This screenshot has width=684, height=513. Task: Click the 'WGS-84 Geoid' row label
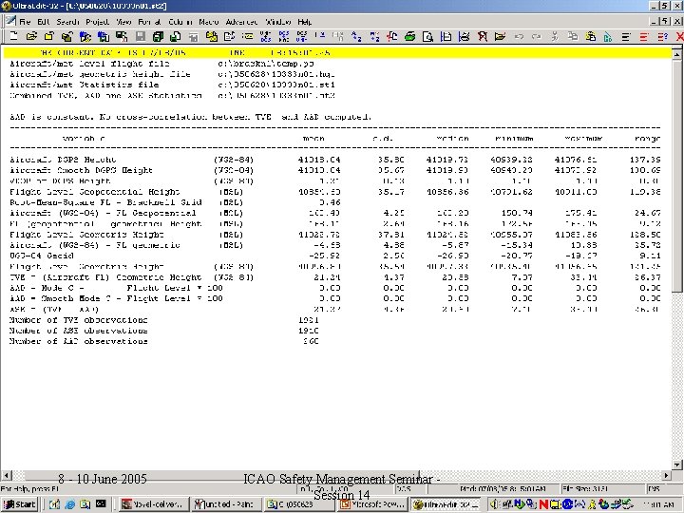[42, 256]
